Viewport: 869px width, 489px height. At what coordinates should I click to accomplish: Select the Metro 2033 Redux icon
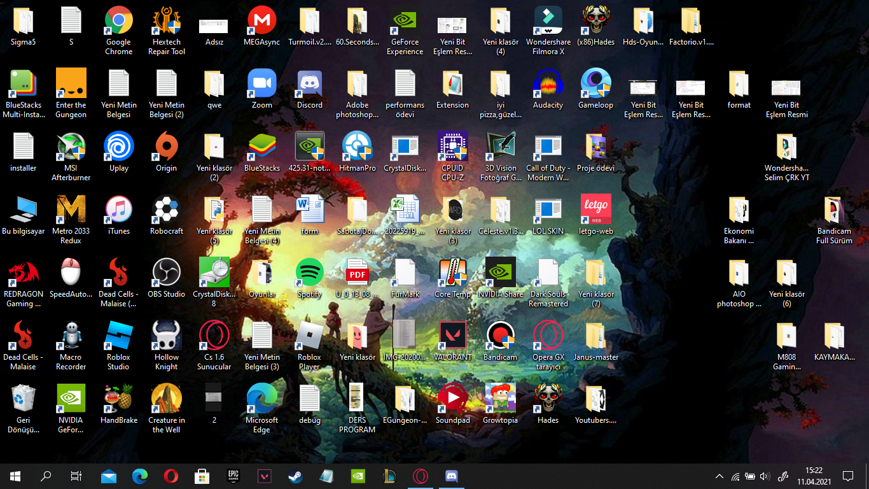pos(71,220)
